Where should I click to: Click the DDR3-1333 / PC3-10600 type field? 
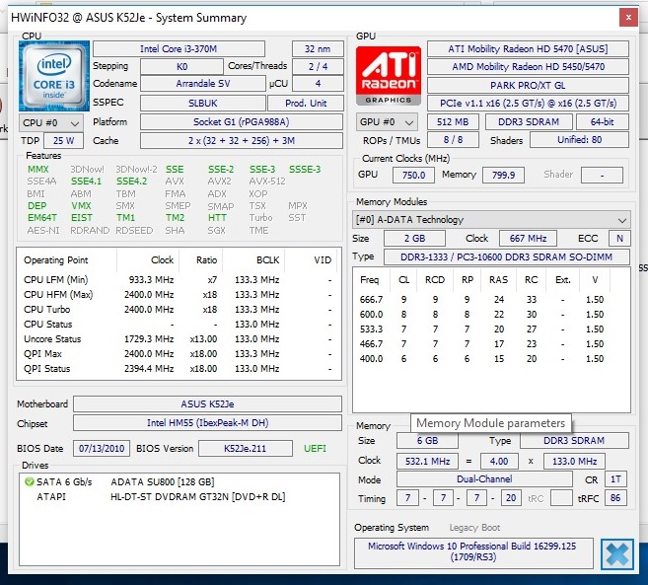(506, 256)
